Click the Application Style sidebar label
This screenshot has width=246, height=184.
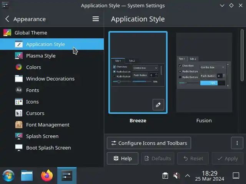45,44
